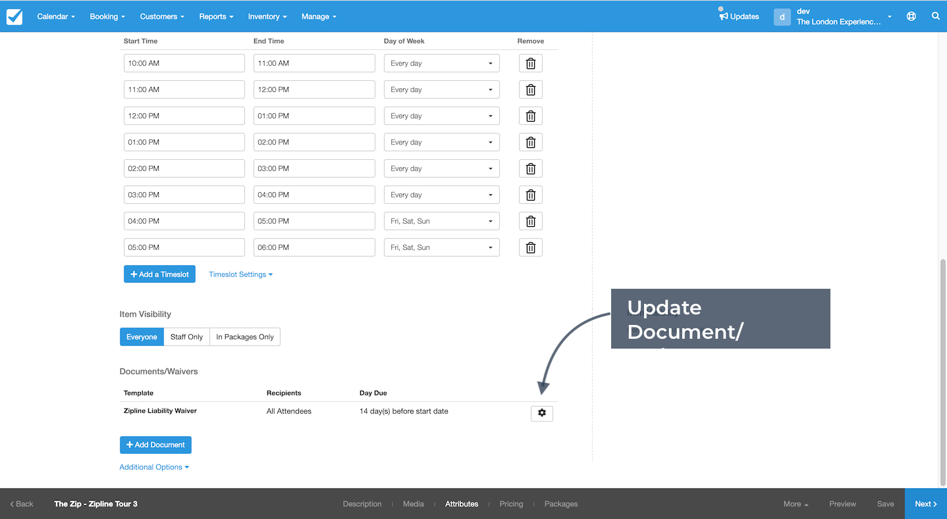
Task: Open the Inventory menu
Action: click(267, 16)
